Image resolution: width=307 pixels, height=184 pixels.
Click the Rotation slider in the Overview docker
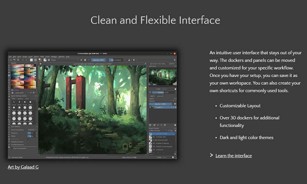[x=163, y=92]
